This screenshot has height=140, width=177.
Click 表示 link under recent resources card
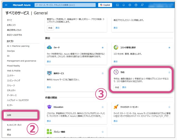click(116, 28)
